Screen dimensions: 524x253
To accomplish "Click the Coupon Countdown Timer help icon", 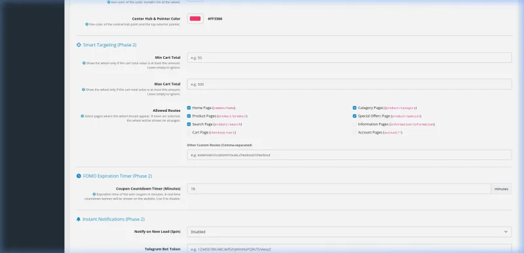I will pyautogui.click(x=94, y=194).
